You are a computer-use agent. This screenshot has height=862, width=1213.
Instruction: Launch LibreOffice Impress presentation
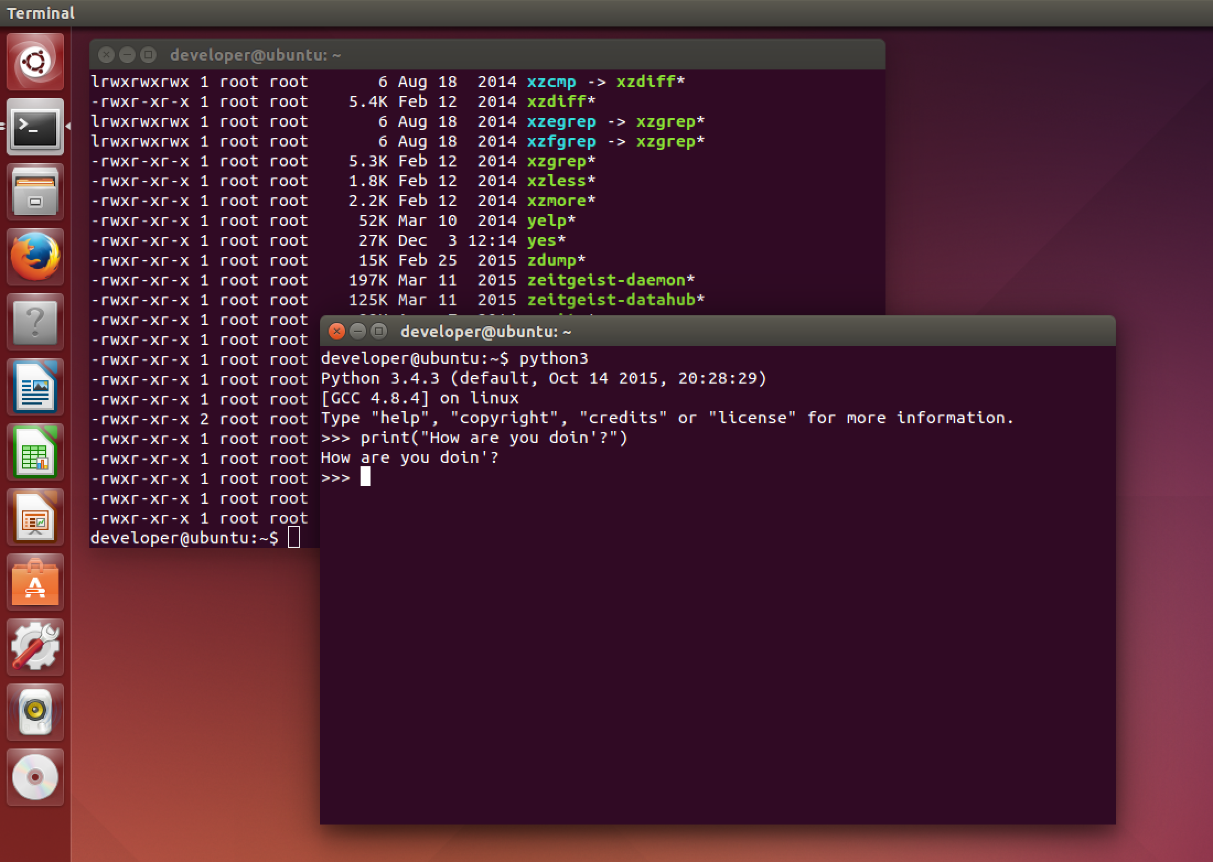pos(35,517)
